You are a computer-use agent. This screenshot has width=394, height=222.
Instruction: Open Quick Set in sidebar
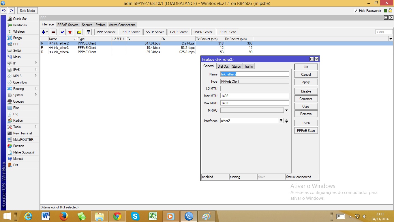pos(20,19)
